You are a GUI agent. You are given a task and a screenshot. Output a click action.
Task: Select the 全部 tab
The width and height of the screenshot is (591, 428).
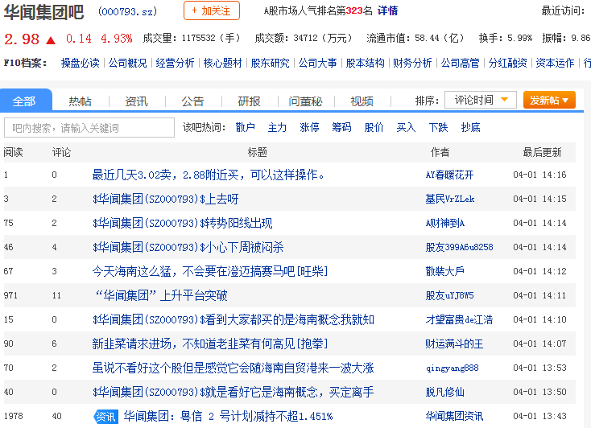26,101
